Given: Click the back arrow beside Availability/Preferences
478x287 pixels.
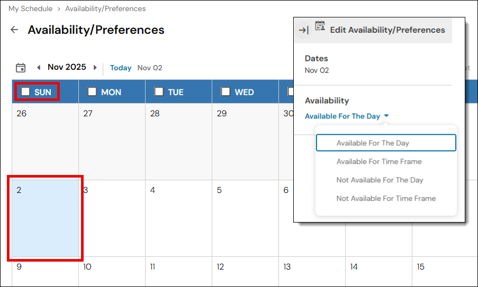Looking at the screenshot, I should point(14,30).
